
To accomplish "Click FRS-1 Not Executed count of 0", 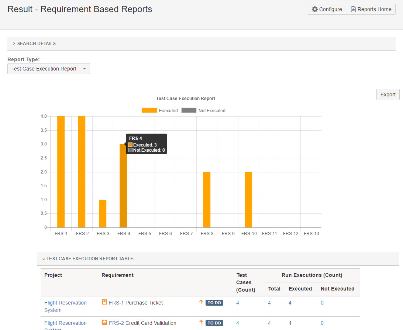I will (322, 303).
